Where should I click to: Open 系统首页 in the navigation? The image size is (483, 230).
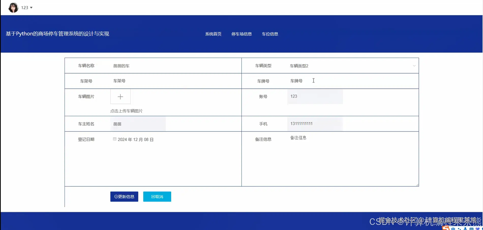tap(213, 34)
